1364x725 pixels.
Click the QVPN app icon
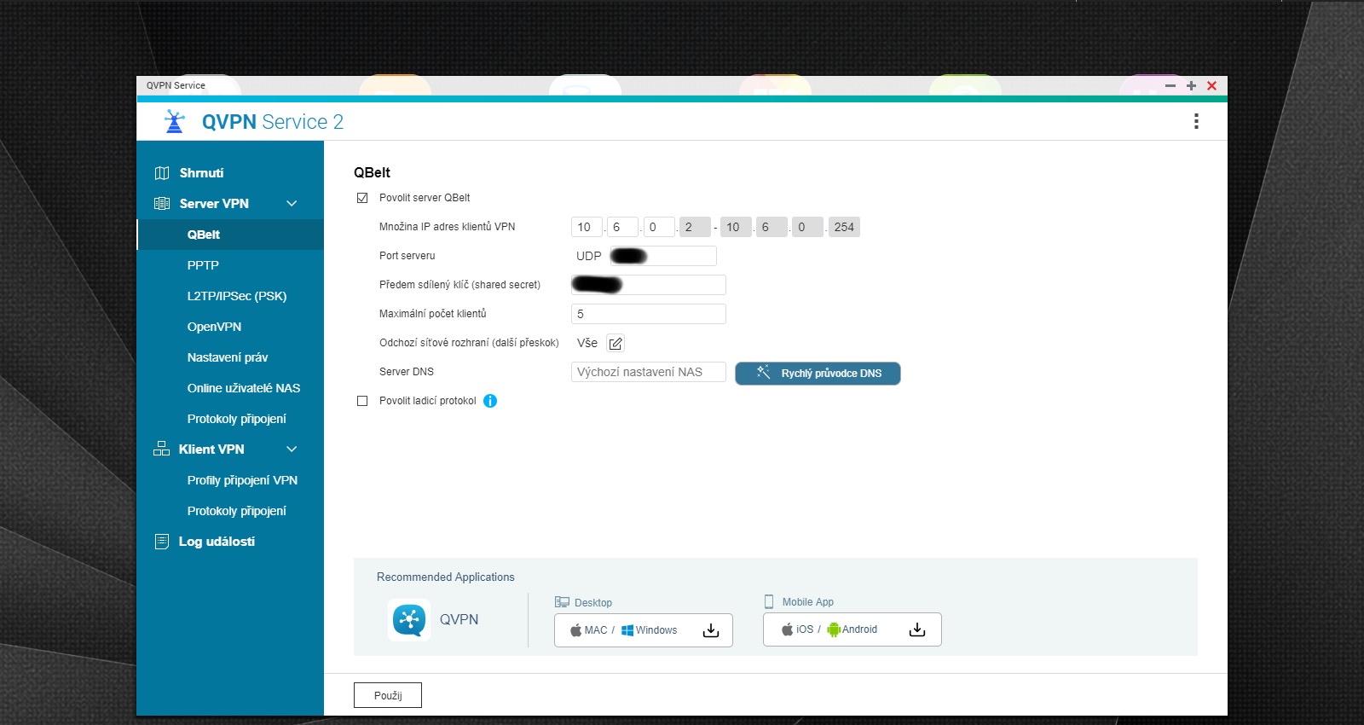(409, 620)
